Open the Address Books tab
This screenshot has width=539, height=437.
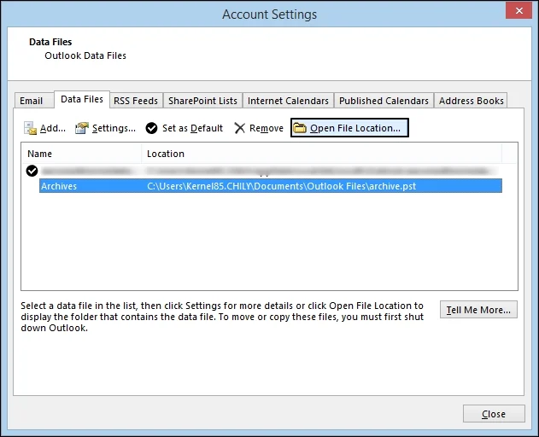(471, 101)
